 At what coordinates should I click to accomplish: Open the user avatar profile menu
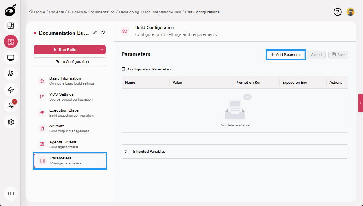click(x=350, y=12)
